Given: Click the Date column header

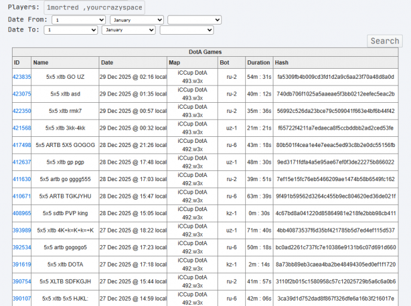Looking at the screenshot, I should 133,63.
